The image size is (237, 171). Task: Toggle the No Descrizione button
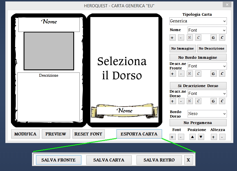point(211,48)
